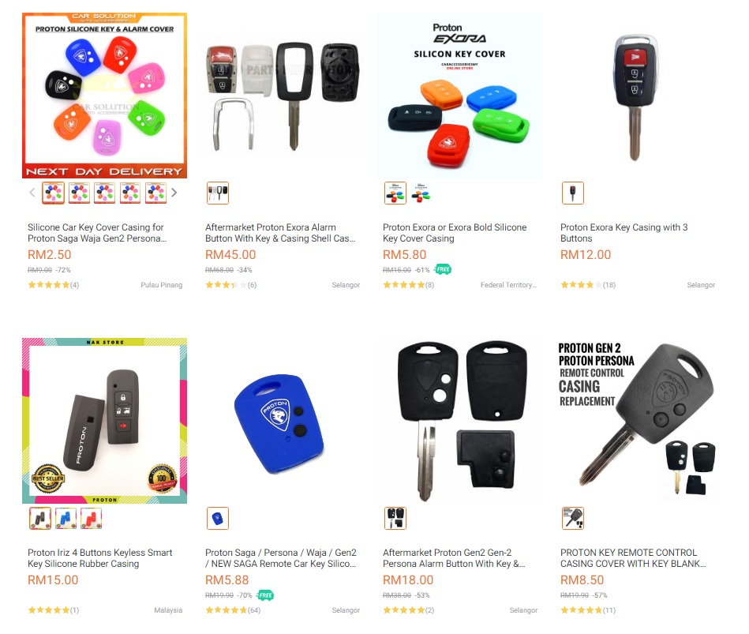Open the Proton Gen 2 Persona casing replacement image
This screenshot has width=749, height=634.
pyautogui.click(x=637, y=421)
